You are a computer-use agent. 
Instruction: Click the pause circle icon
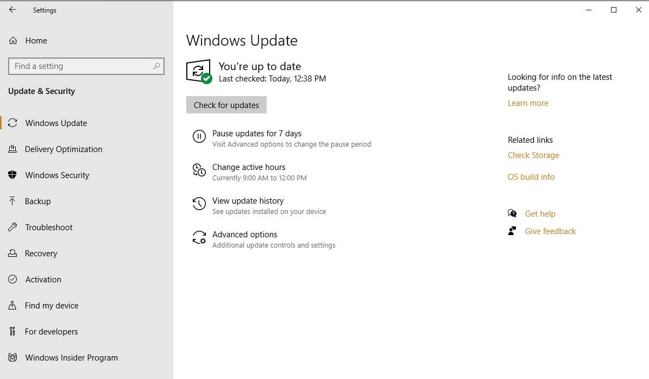coord(199,136)
